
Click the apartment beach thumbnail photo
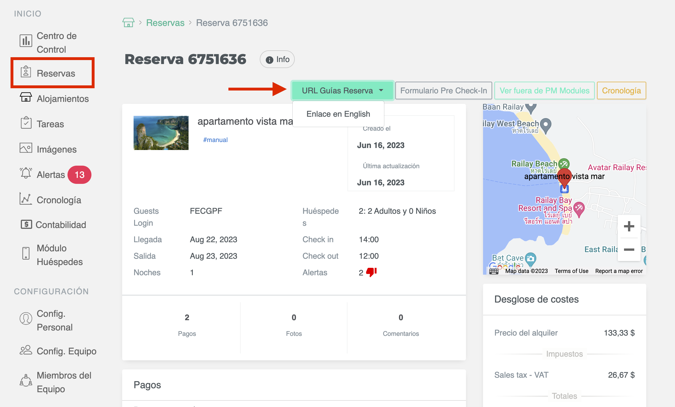161,133
